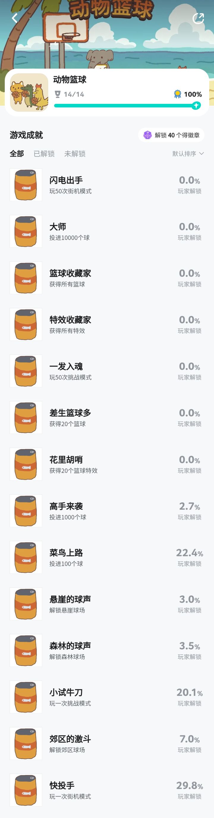
Task: Tap the progress bar end marker
Action: click(196, 105)
